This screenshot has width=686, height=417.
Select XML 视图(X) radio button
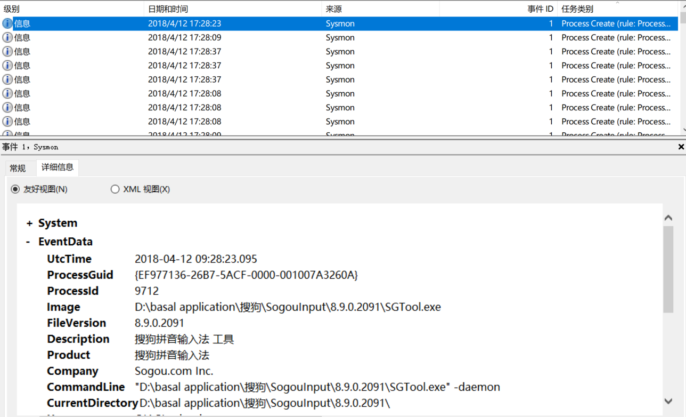[x=115, y=189]
